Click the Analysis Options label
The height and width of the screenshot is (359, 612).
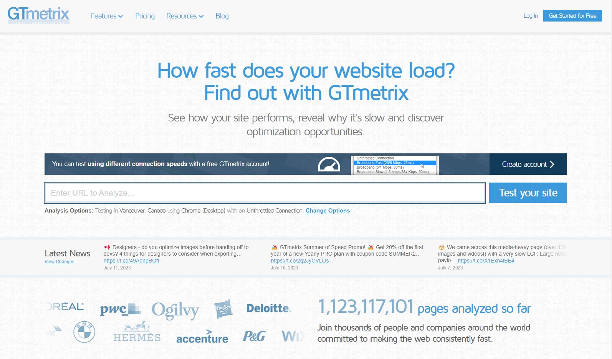pyautogui.click(x=69, y=211)
